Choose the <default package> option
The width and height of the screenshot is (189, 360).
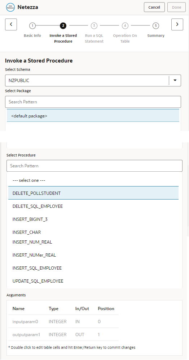click(x=93, y=116)
